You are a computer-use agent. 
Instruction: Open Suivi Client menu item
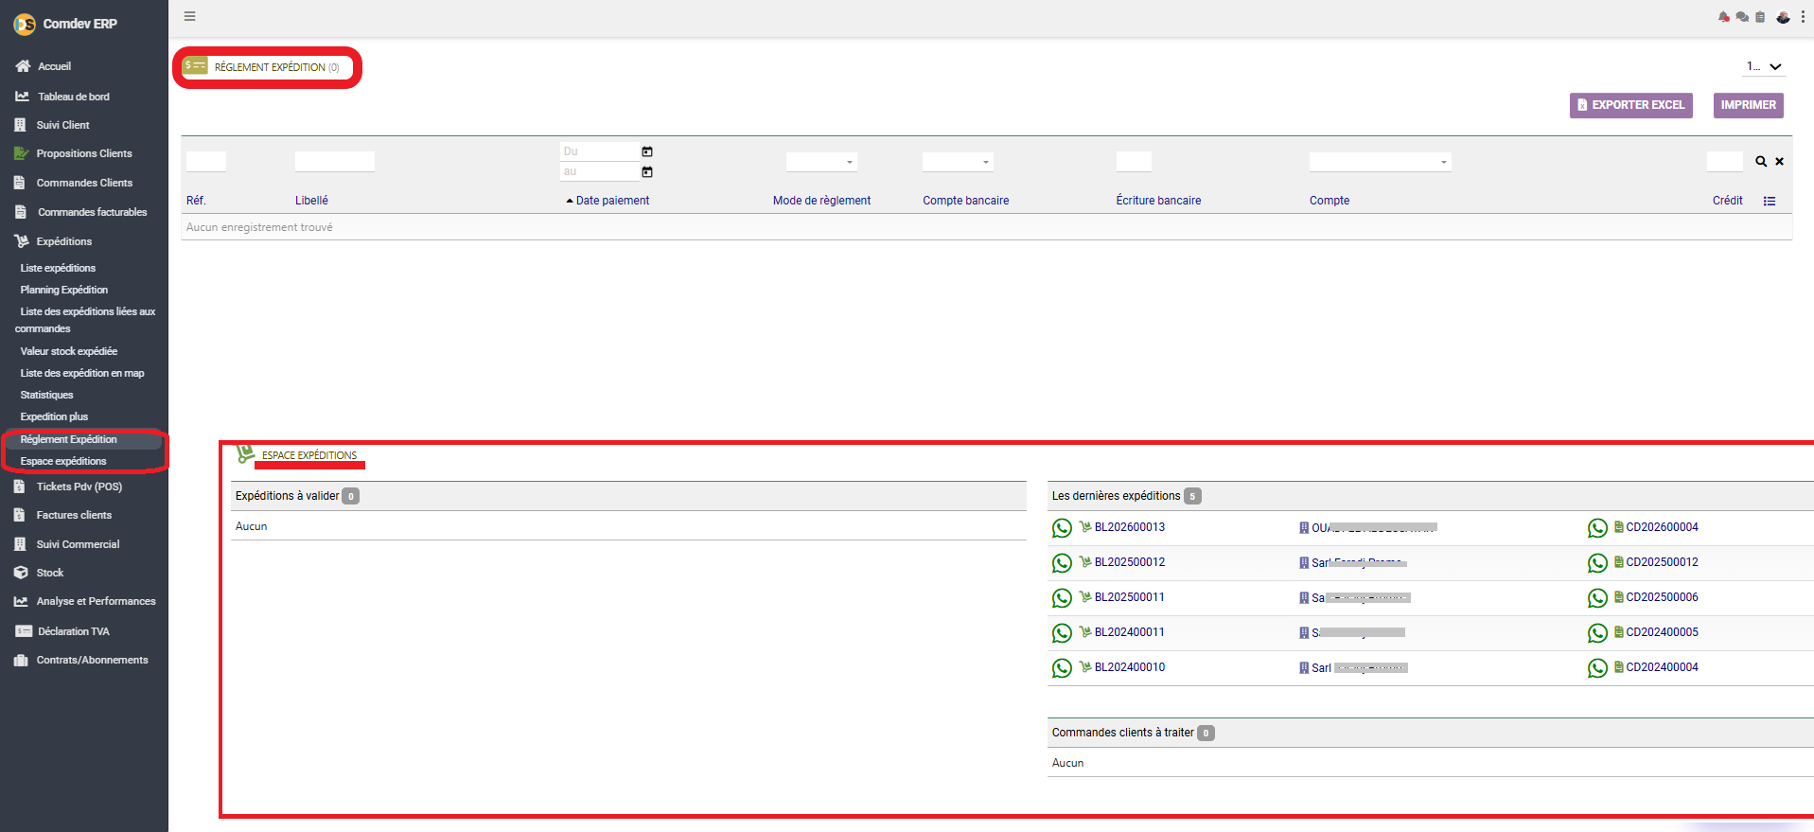pyautogui.click(x=62, y=125)
